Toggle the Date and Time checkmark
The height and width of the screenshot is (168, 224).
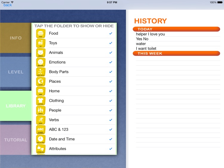(x=111, y=139)
